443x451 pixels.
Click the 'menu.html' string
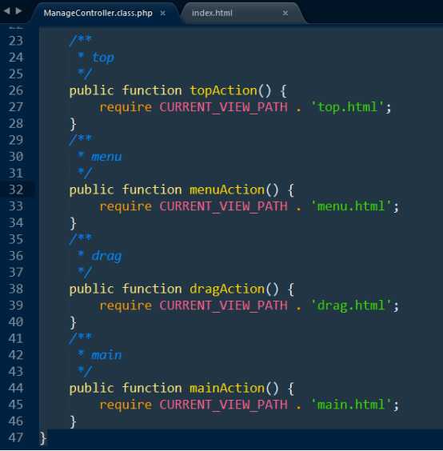pyautogui.click(x=351, y=206)
